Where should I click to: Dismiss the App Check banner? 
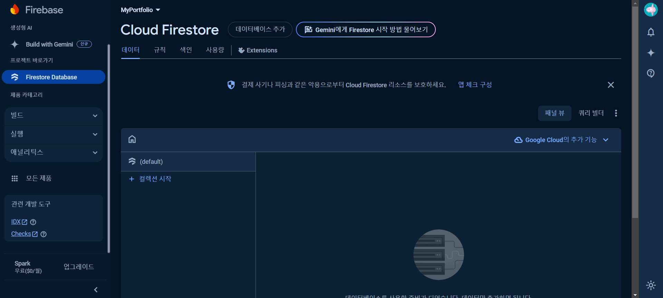pos(611,85)
